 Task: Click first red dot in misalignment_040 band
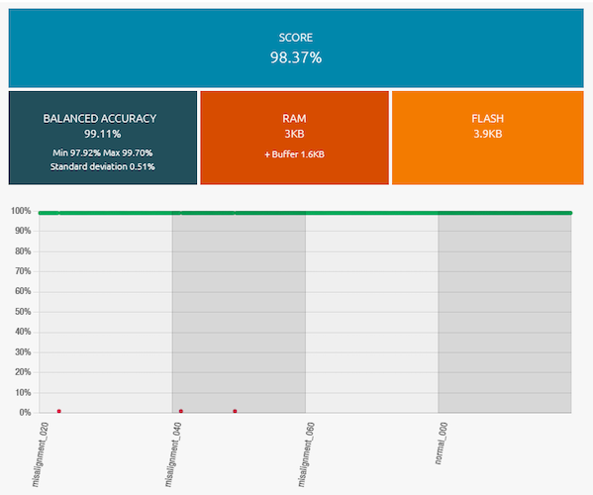point(181,411)
